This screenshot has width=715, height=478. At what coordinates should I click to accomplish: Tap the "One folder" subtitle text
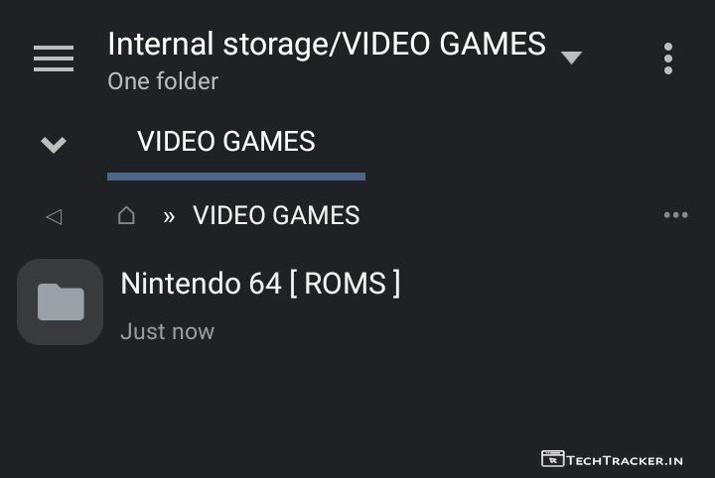pyautogui.click(x=163, y=81)
